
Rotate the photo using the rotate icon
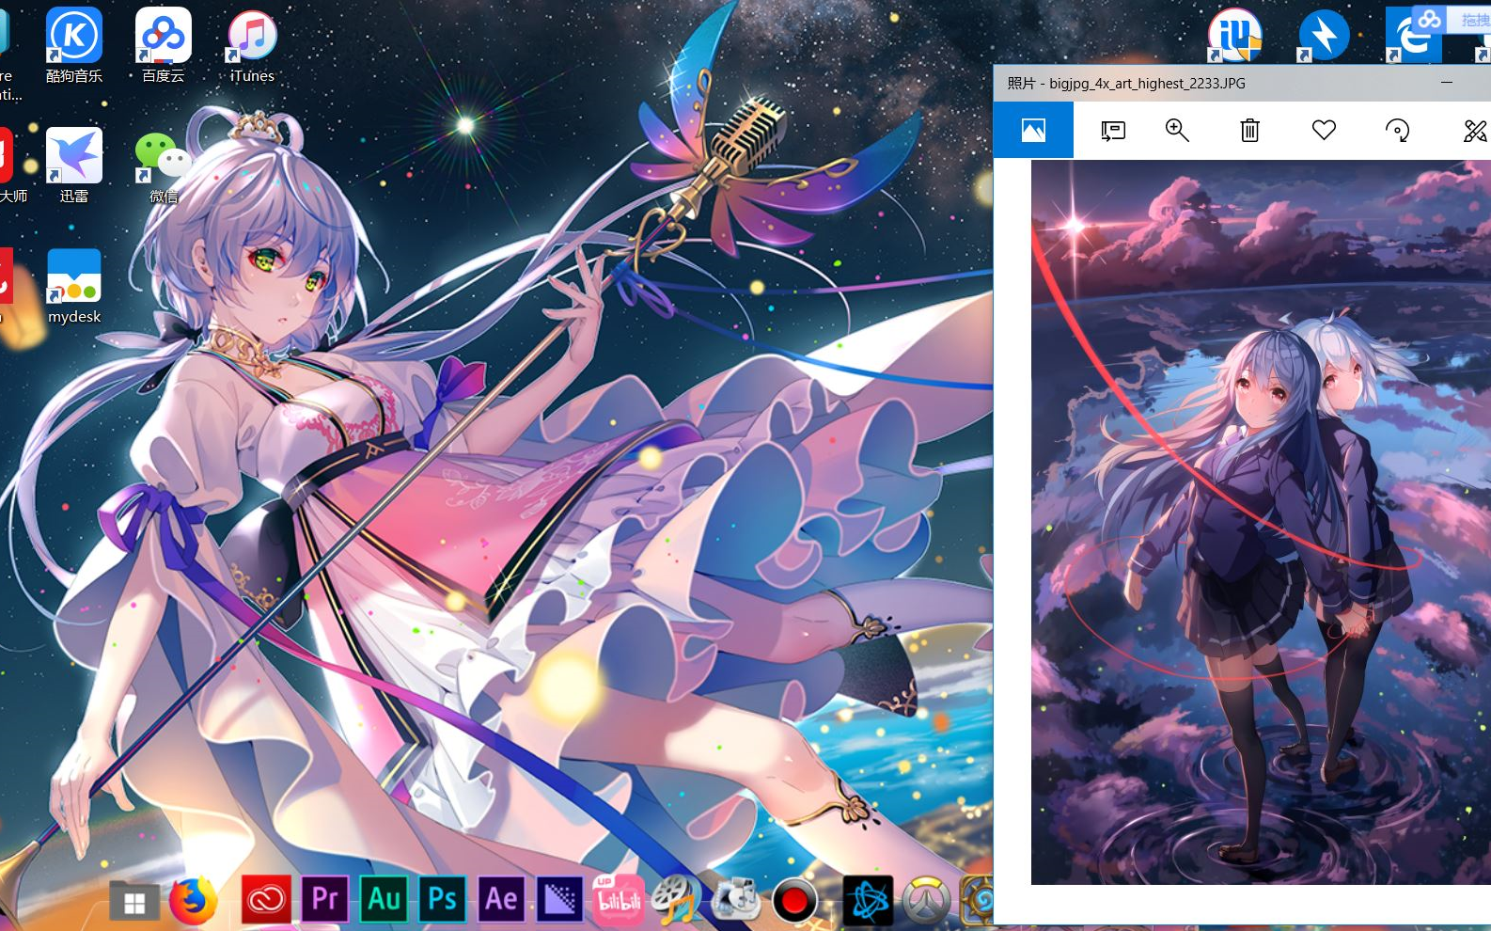coord(1398,131)
